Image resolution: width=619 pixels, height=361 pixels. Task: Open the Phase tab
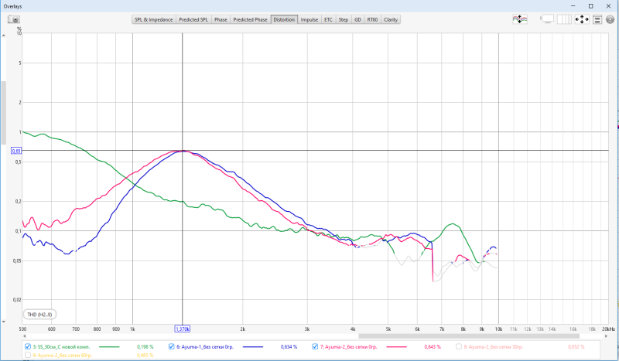pos(221,19)
